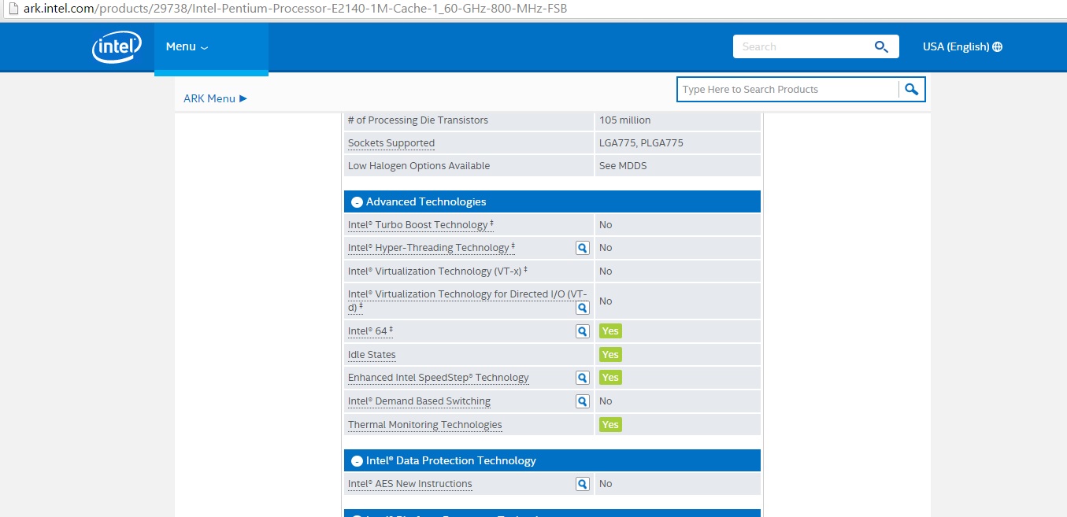Open Thermal Monitoring Technologies link

coord(425,425)
